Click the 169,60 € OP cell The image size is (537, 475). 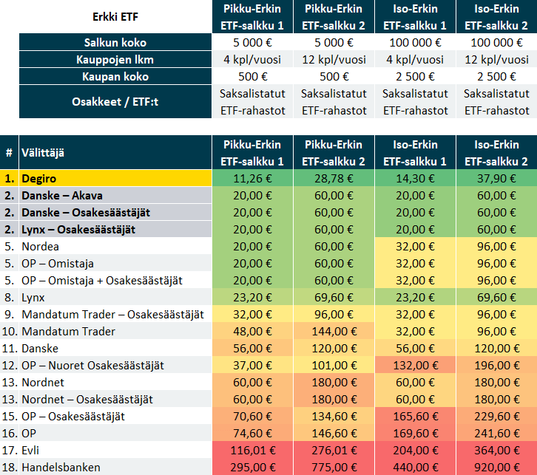tap(415, 434)
